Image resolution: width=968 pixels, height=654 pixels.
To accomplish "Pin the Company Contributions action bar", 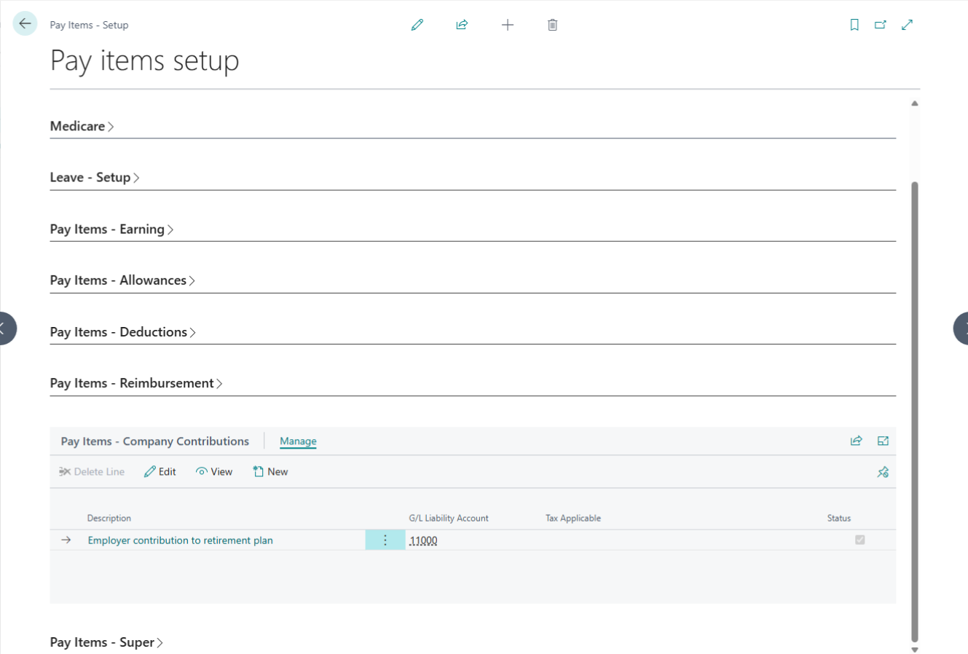I will coord(883,471).
